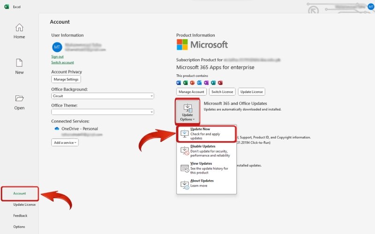This screenshot has height=234, width=375.
Task: Choose View Updates from the menu
Action: click(207, 168)
